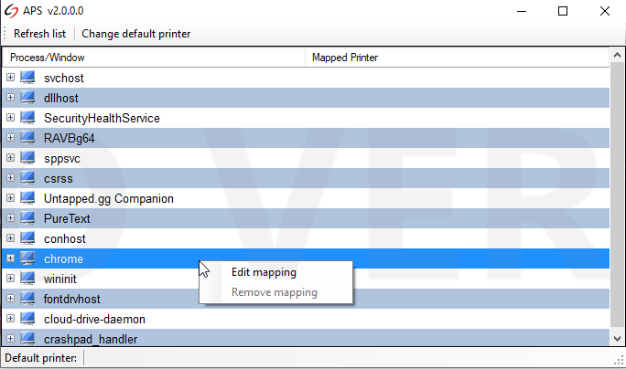This screenshot has height=369, width=626.
Task: Expand the conhost tree node
Action: click(10, 238)
